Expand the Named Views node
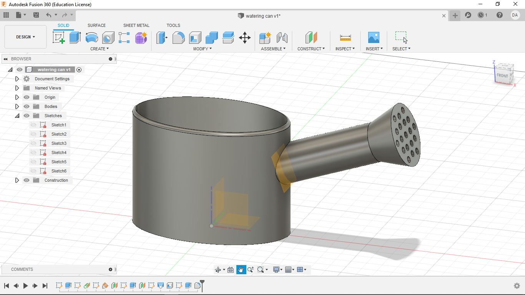 tap(17, 88)
